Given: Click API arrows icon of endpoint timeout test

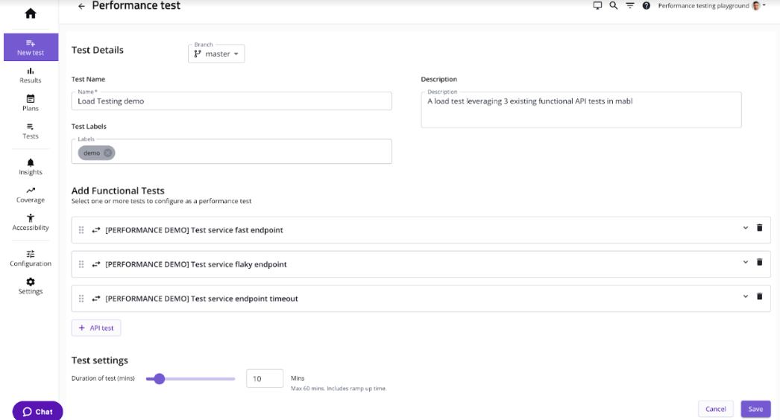Looking at the screenshot, I should pyautogui.click(x=96, y=299).
